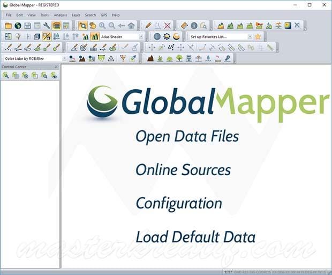The height and width of the screenshot is (275, 332).
Task: Click the Favorites star icon
Action: tap(258, 36)
